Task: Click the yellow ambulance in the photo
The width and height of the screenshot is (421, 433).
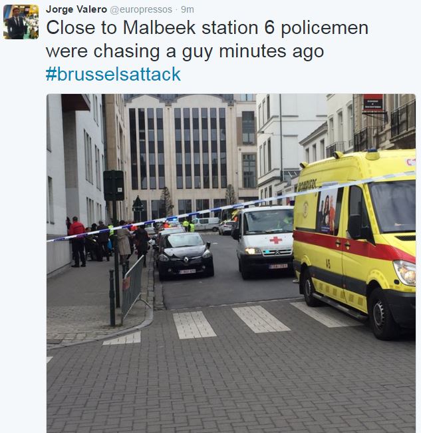Action: (355, 242)
